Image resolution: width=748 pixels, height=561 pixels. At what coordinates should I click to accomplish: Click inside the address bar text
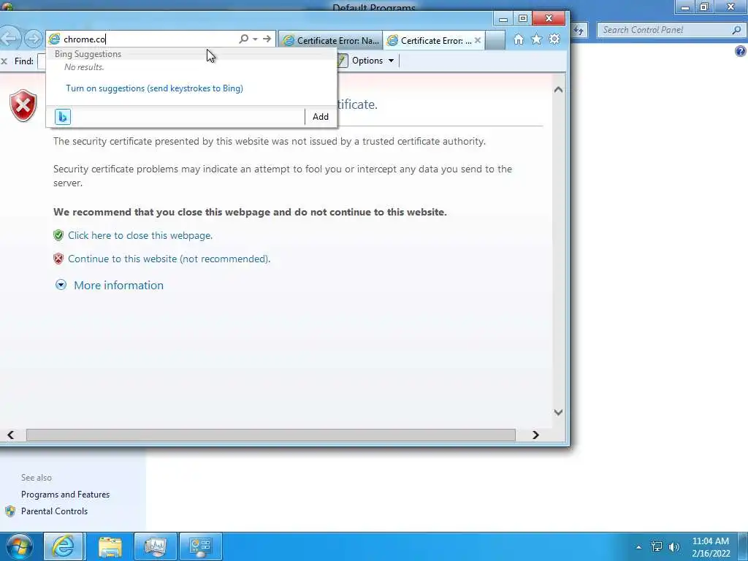(x=85, y=39)
